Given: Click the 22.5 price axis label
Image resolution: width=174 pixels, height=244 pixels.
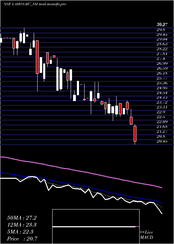Looking at the screenshot, I should (161, 117).
